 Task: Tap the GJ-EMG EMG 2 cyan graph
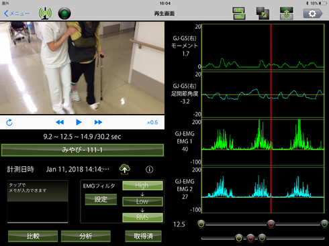pyautogui.click(x=263, y=190)
